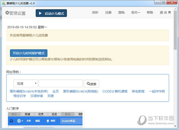Select the date time text 2019-08-19
179x130 pixels.
[x=27, y=27]
